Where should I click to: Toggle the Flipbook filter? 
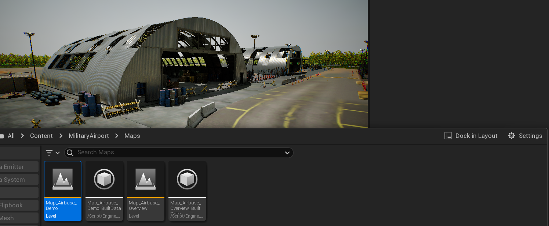pos(18,205)
